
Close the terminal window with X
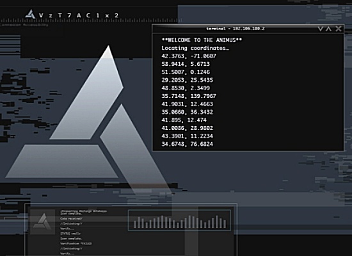(x=339, y=29)
